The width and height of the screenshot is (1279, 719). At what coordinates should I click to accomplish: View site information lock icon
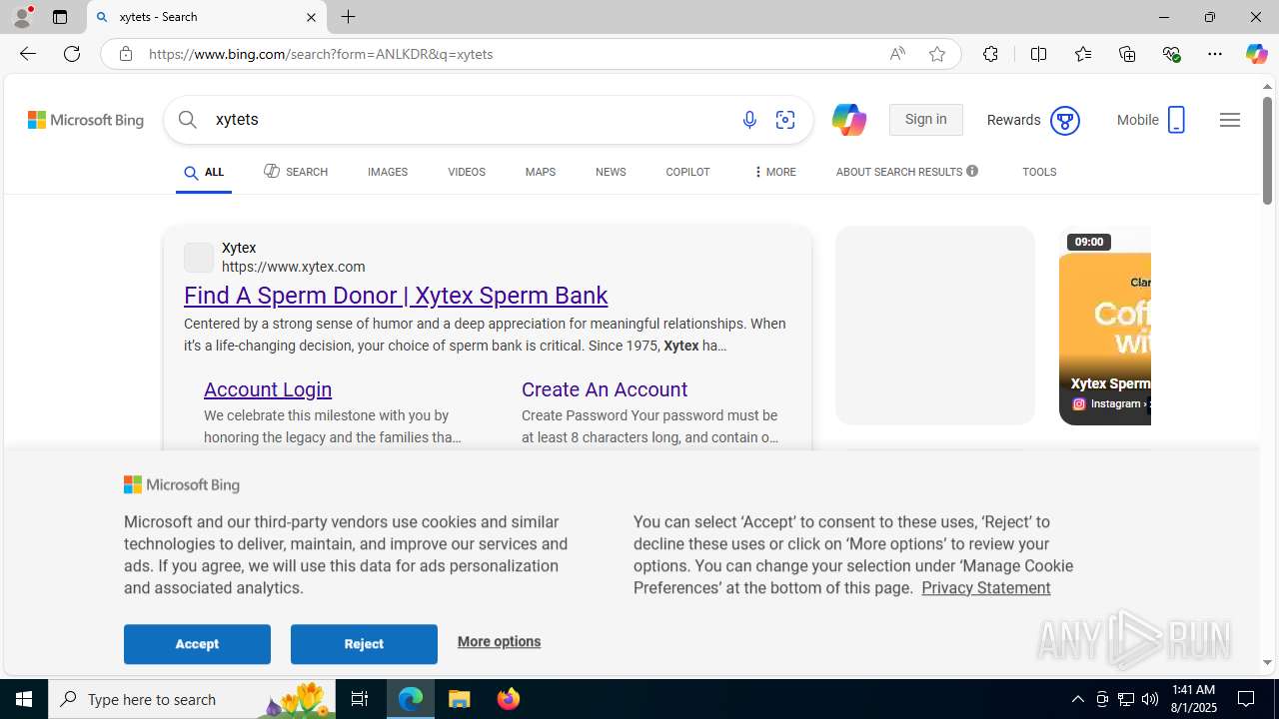[x=125, y=54]
